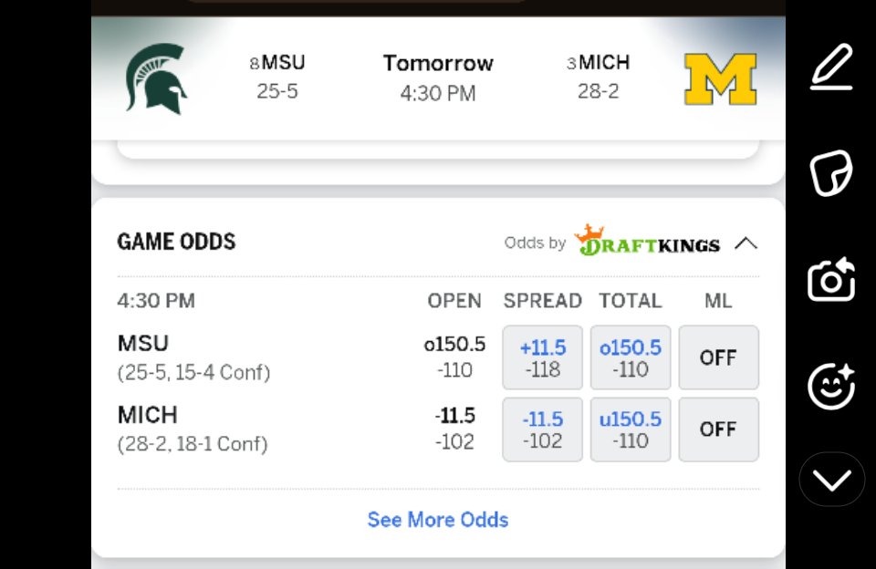Collapse the Game Odds section chevron

pyautogui.click(x=746, y=243)
